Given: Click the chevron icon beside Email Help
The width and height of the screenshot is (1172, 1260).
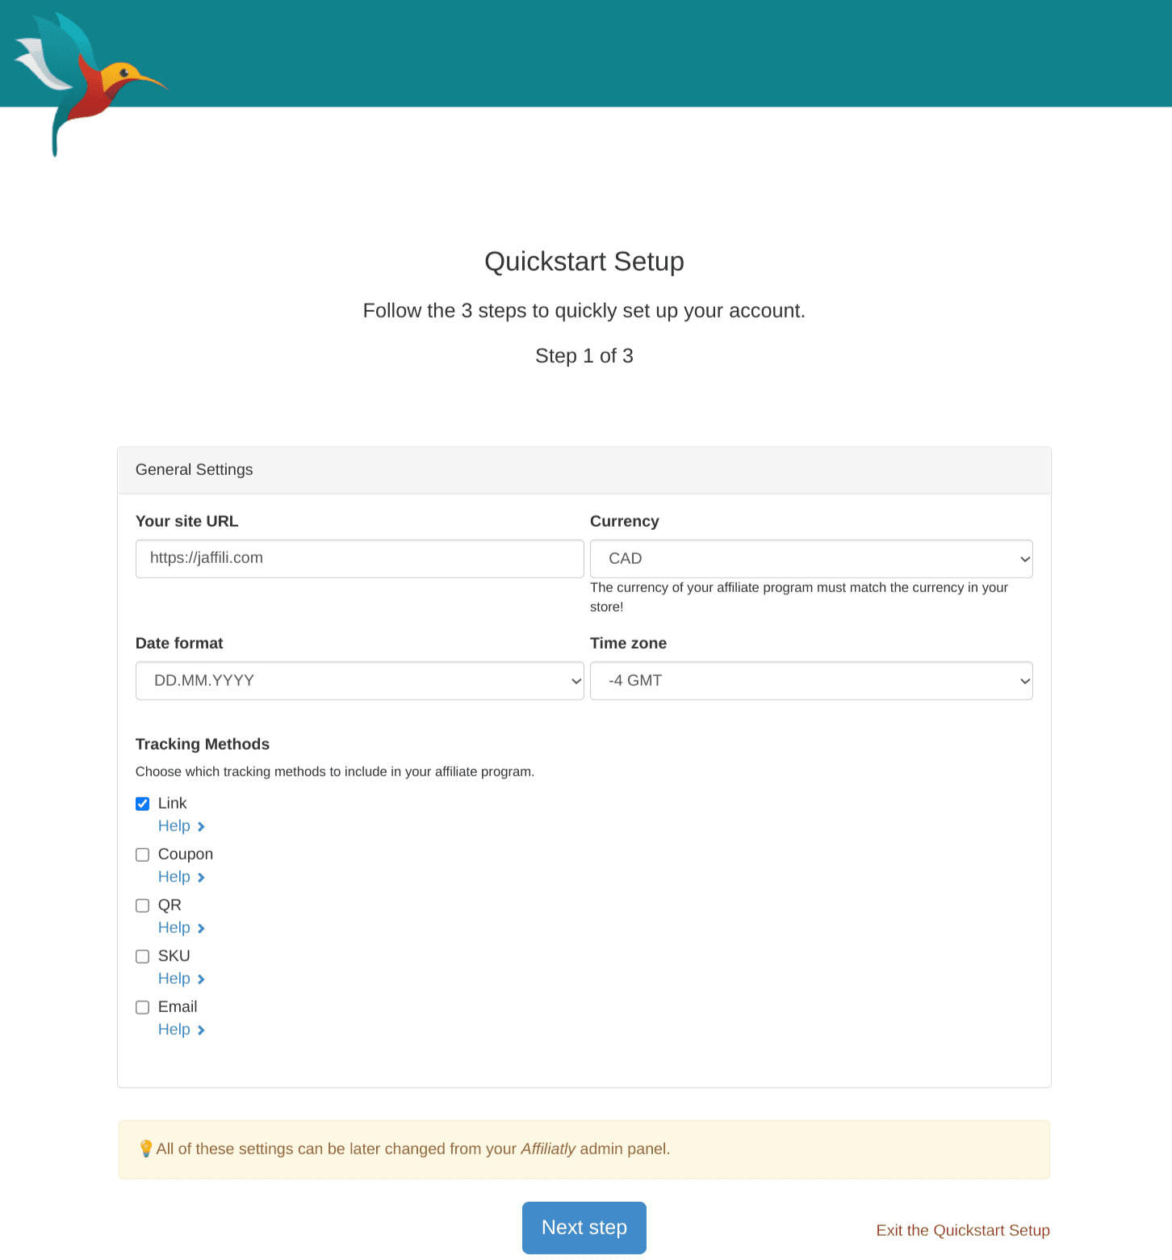Looking at the screenshot, I should (x=201, y=1030).
